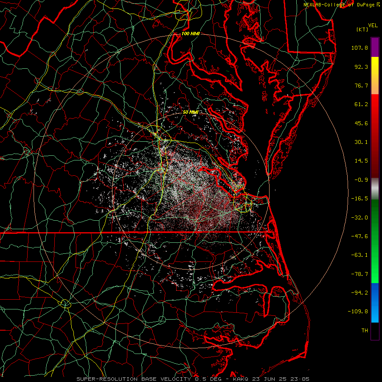The height and width of the screenshot is (382, 382).
Task: Click the -63.1 velocity value
Action: [x=360, y=255]
